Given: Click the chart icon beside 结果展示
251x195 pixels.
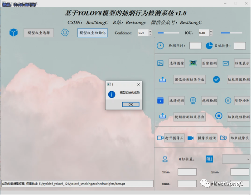Looking at the screenshot, I should point(226,63).
